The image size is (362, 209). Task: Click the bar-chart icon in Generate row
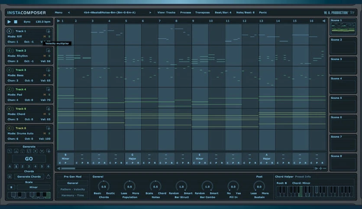[x=16, y=151]
